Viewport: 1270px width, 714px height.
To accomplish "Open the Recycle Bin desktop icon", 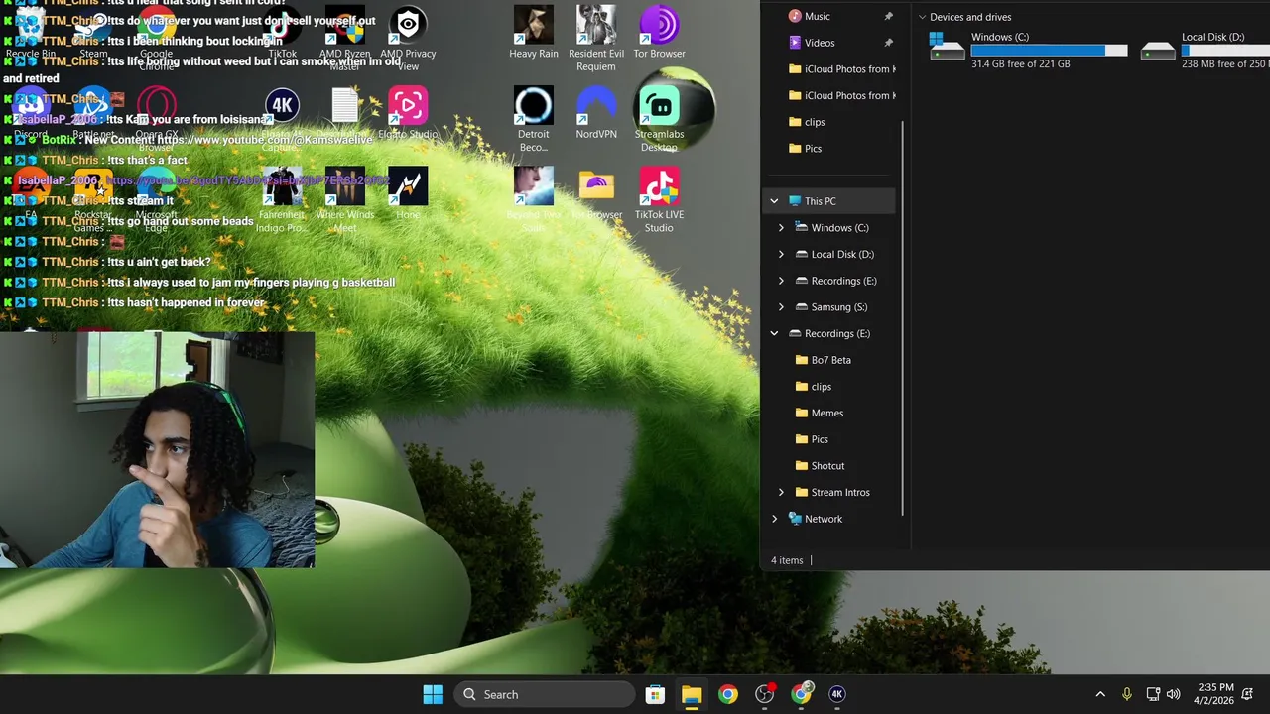I will pyautogui.click(x=30, y=33).
